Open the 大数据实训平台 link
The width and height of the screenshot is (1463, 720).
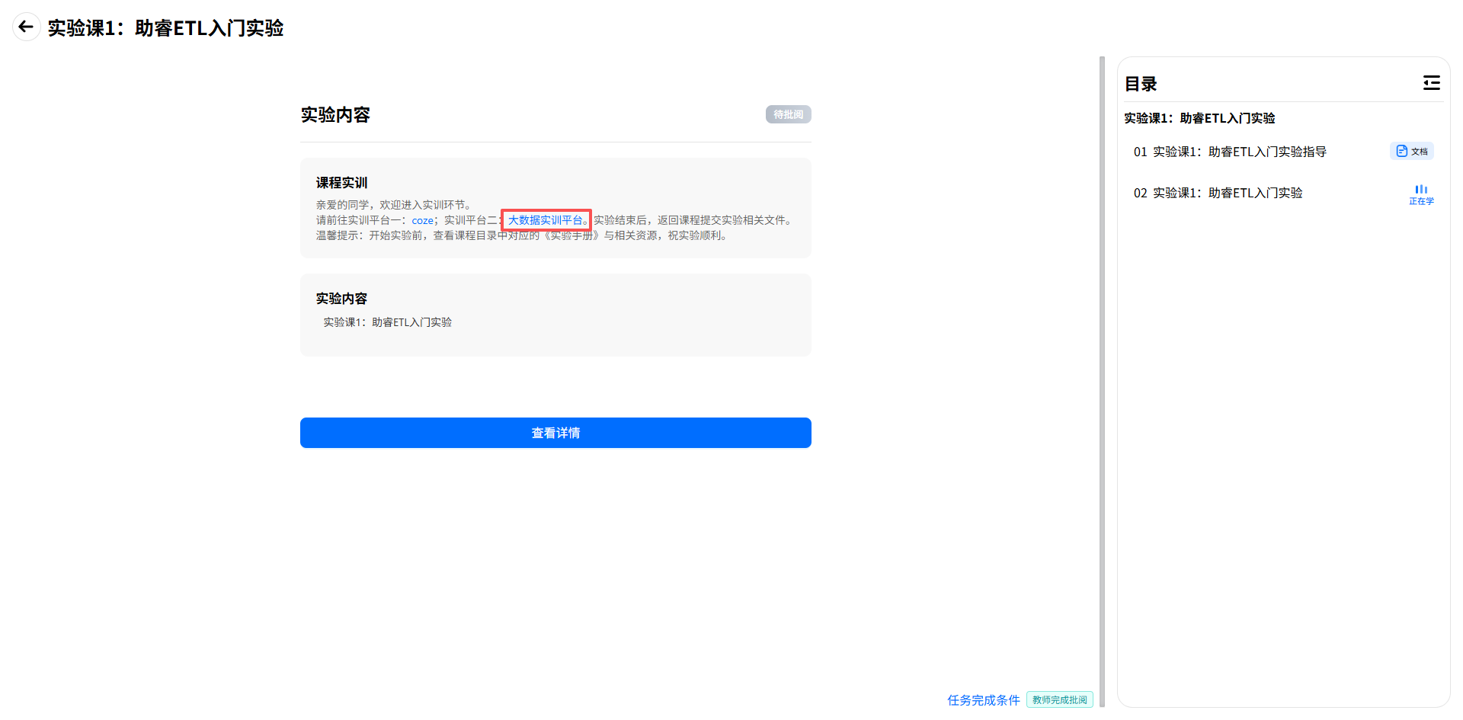[x=545, y=220]
